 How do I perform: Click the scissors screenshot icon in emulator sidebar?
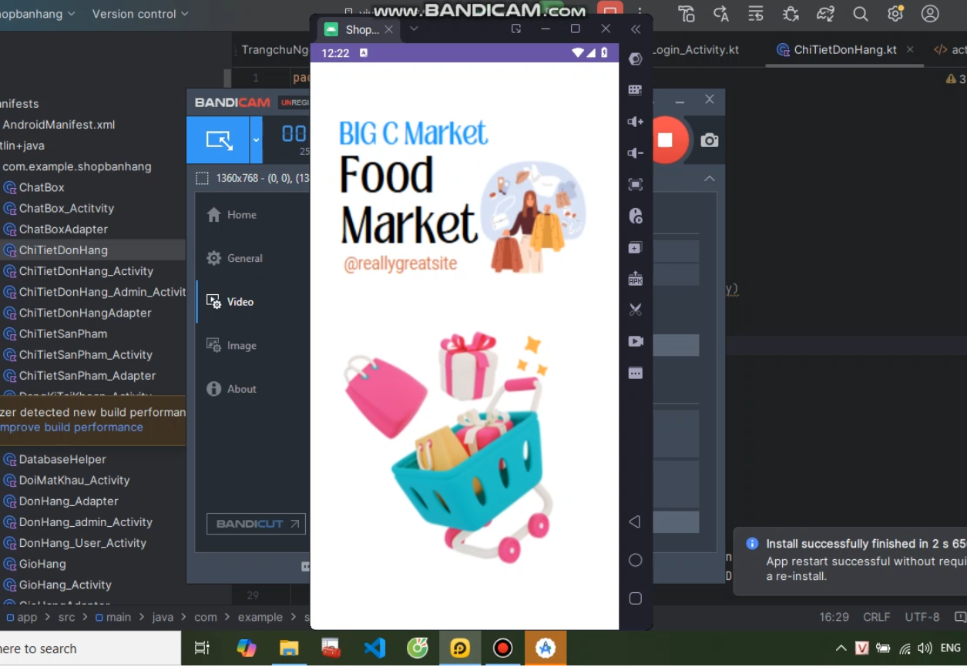[x=635, y=310]
